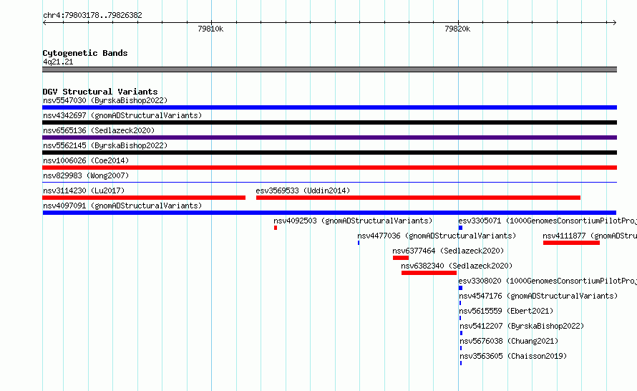This screenshot has width=637, height=391.
Task: Select the red nsv4111877 variant bar
Action: click(571, 243)
